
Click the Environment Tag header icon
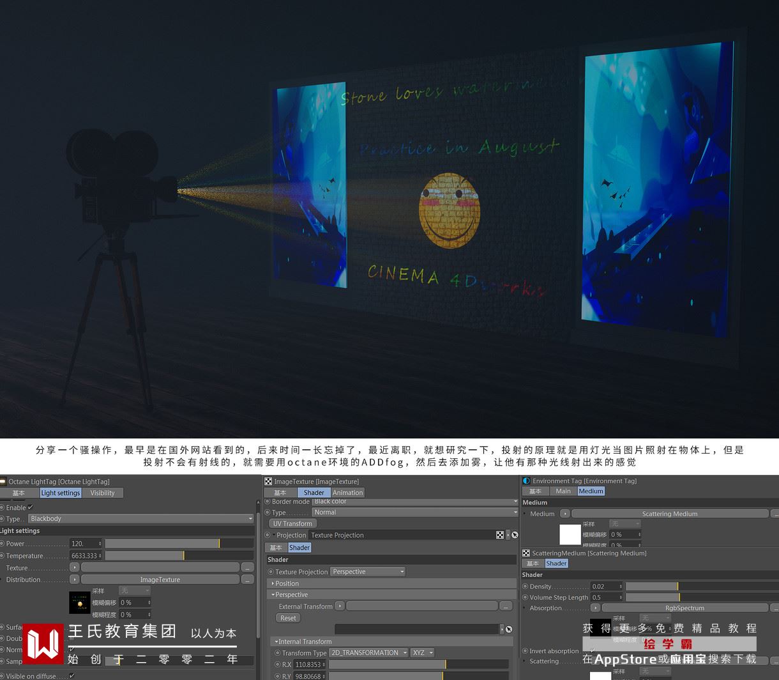pos(527,481)
